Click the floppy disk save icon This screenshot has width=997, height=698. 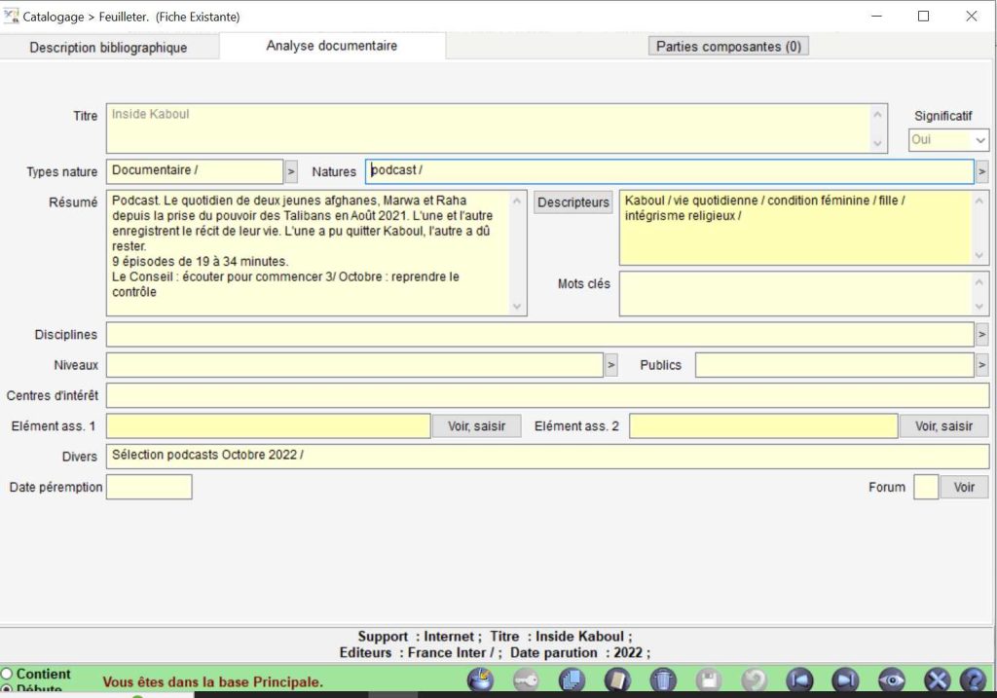click(709, 680)
